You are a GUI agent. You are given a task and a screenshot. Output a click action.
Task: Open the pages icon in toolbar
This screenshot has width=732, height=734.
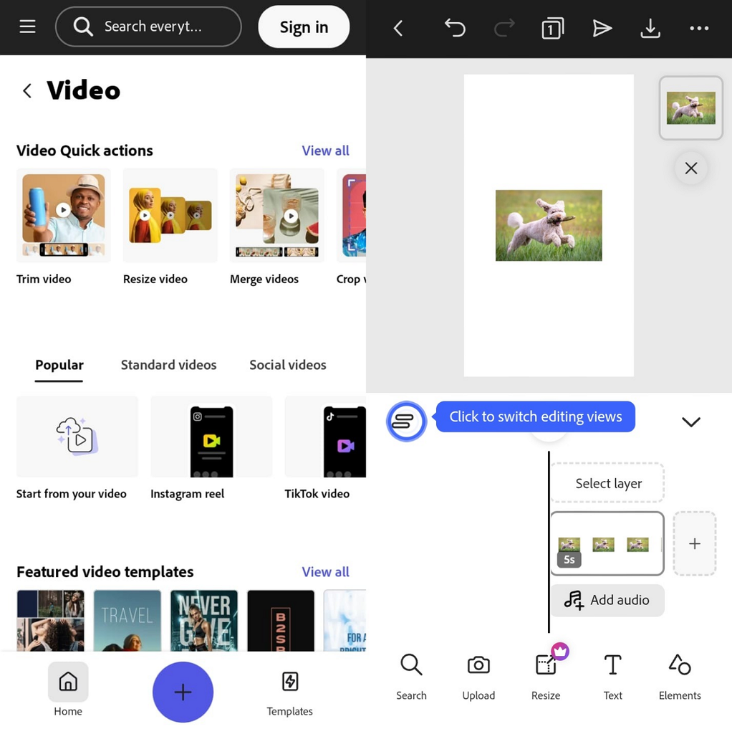tap(552, 29)
